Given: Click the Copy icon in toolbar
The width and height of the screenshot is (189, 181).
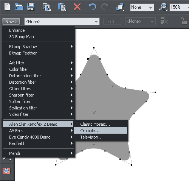Looking at the screenshot, I should tap(46, 7).
